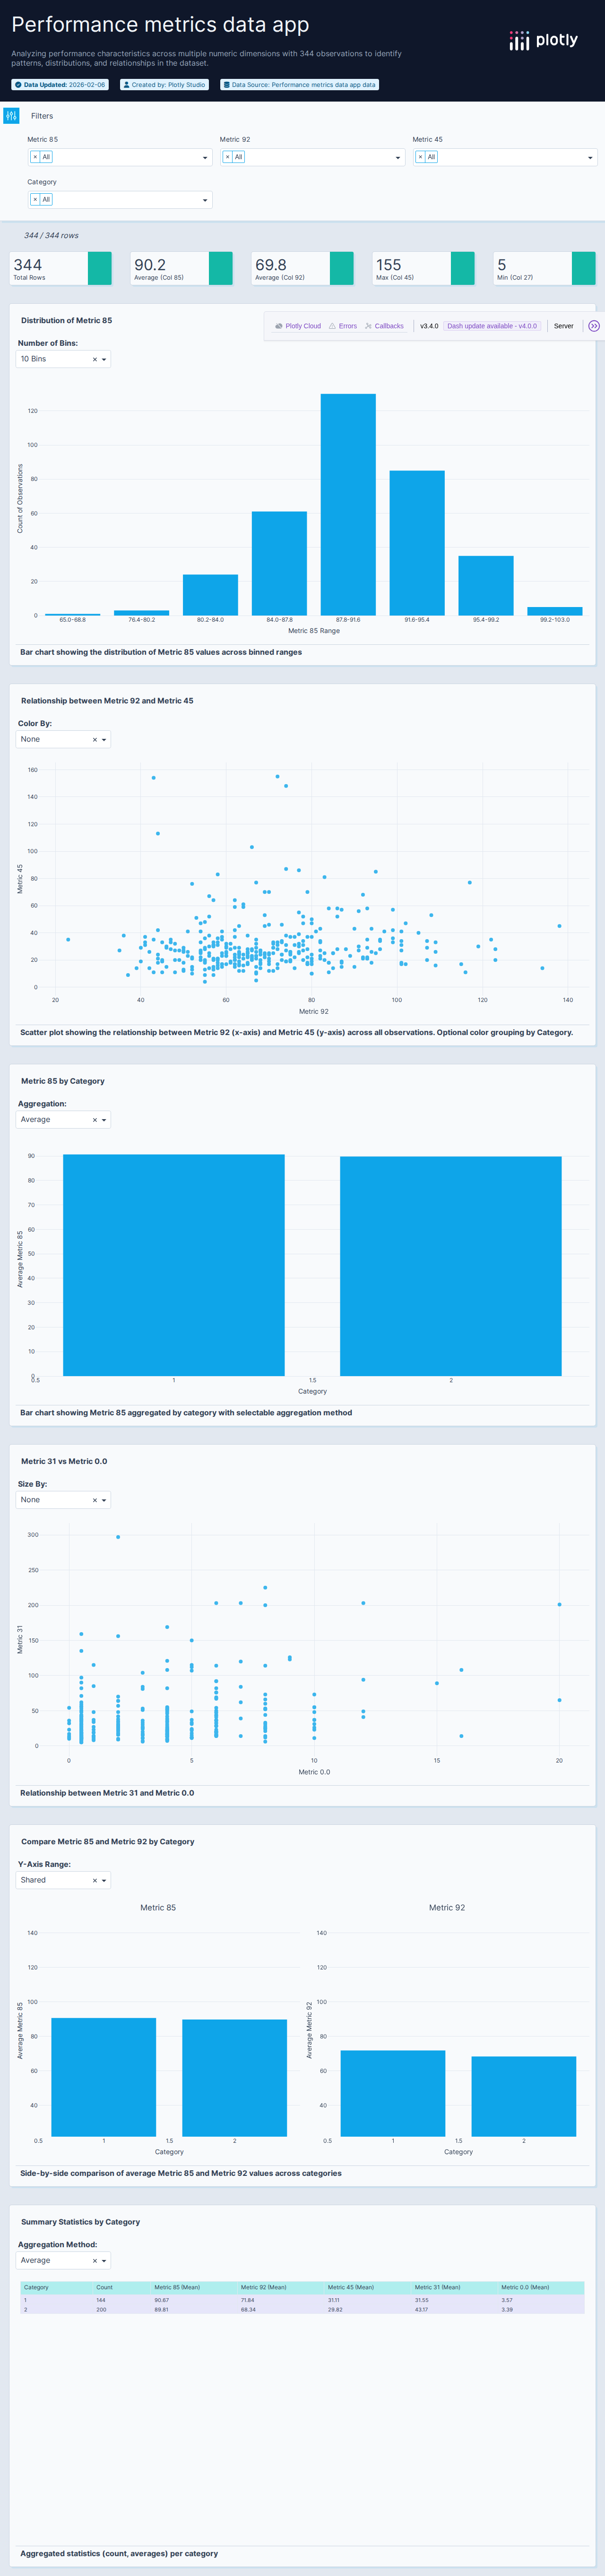
Task: Click the Metric 85 (Mean) column header
Action: click(194, 2288)
